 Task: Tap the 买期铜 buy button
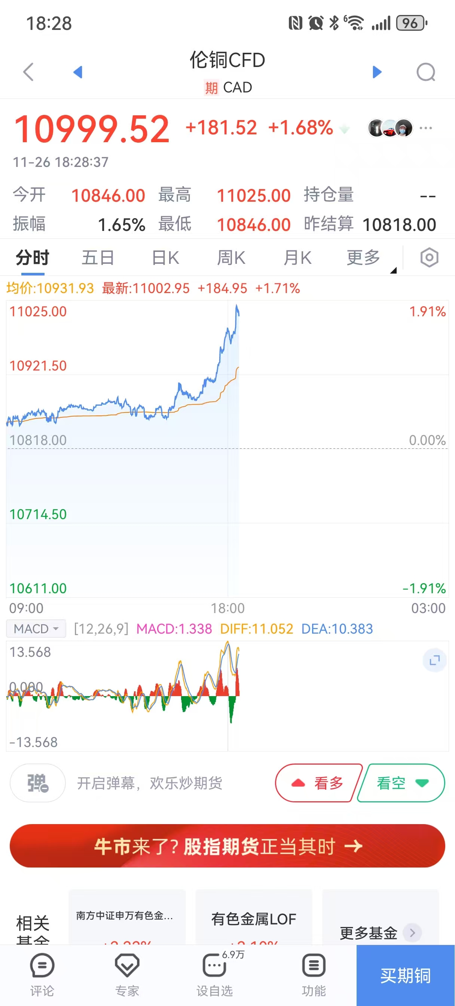click(405, 976)
